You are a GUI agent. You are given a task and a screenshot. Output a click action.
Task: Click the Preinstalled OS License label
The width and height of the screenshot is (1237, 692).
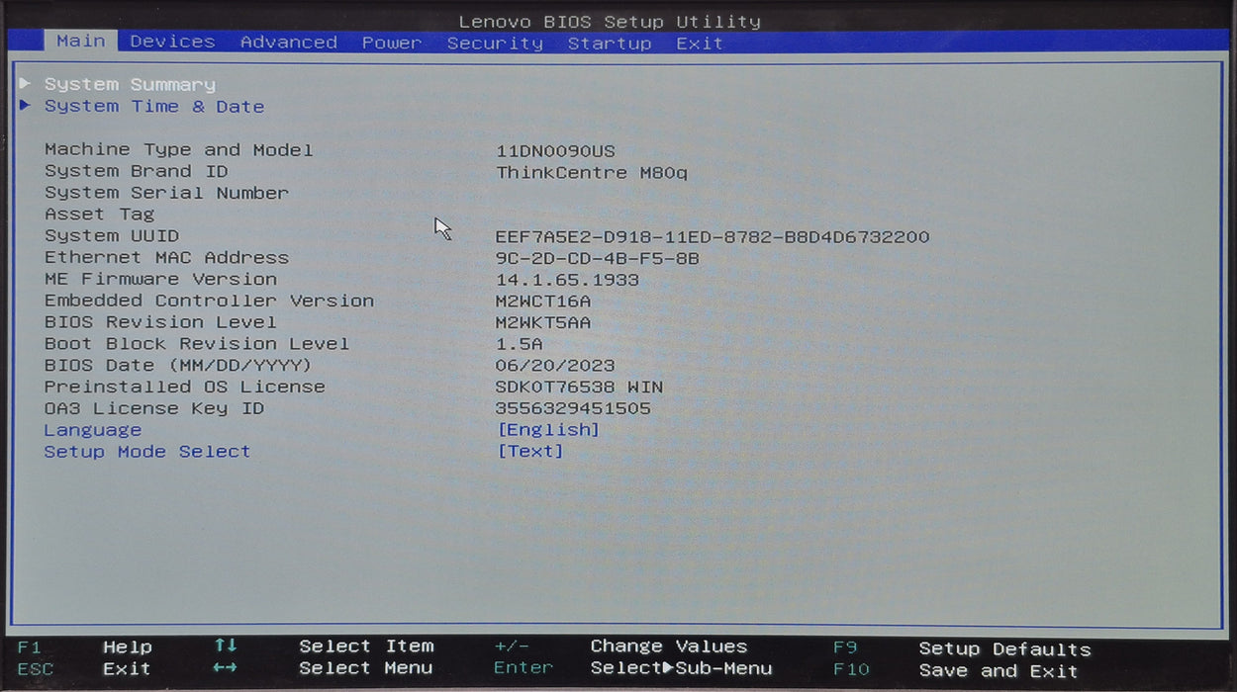coord(185,387)
